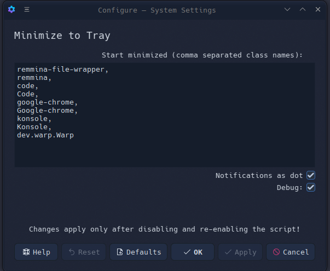The width and height of the screenshot is (330, 271).
Task: Click the lowercase google-chrome entry
Action: click(x=47, y=102)
